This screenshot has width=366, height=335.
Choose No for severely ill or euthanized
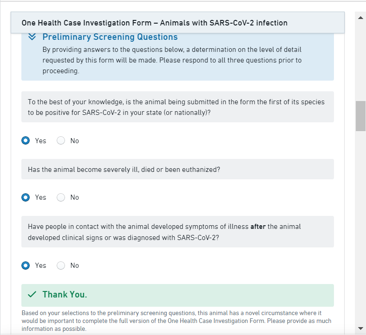pos(61,197)
